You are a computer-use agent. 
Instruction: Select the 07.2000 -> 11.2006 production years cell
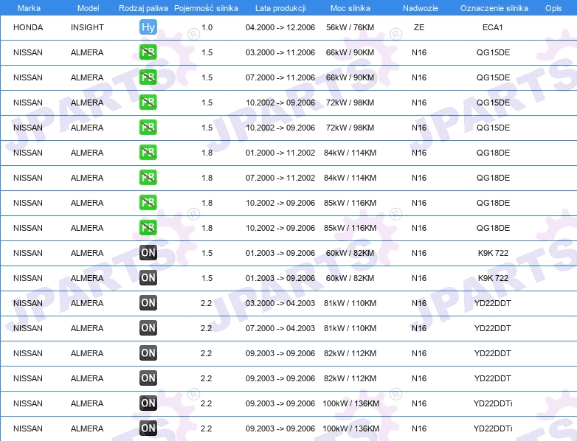point(280,77)
